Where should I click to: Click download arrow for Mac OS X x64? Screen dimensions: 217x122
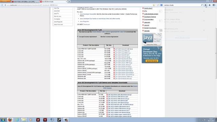(114, 59)
